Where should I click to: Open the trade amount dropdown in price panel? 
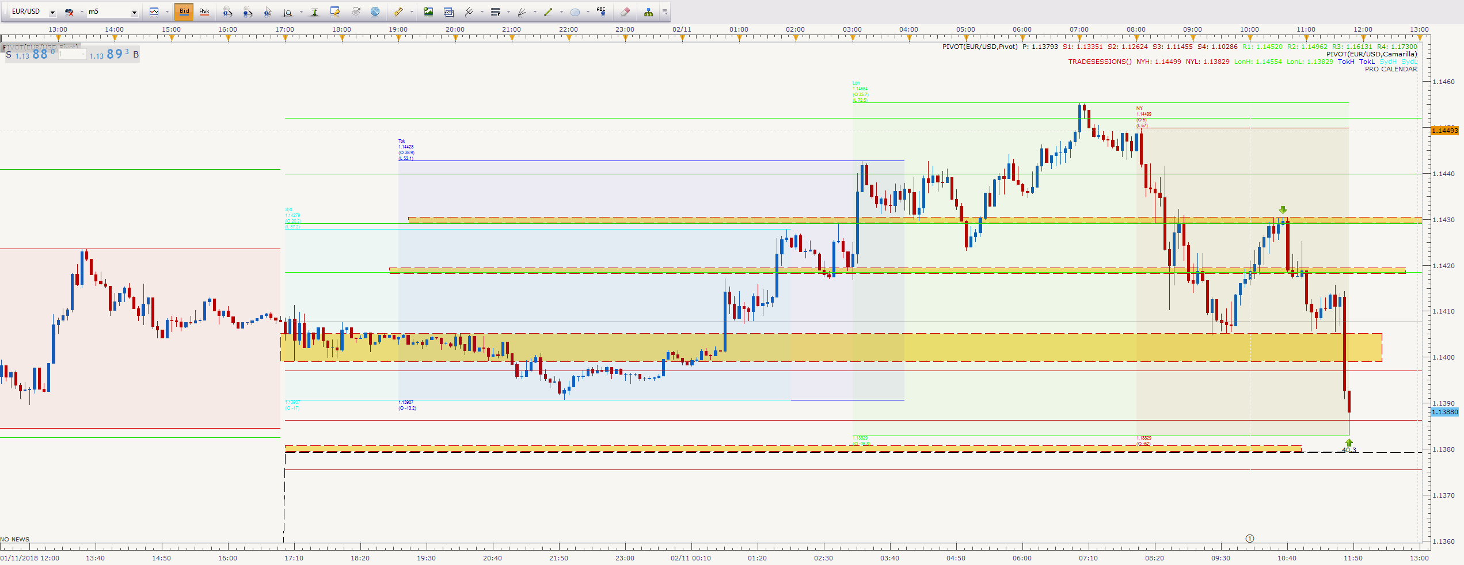tap(83, 55)
